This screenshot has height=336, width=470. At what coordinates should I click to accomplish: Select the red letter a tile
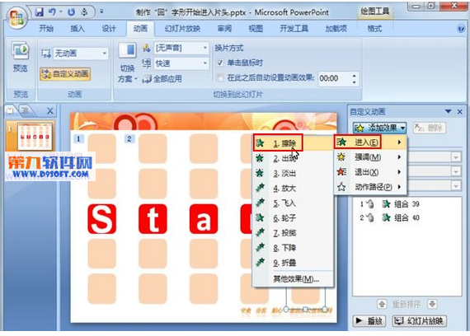[204, 219]
